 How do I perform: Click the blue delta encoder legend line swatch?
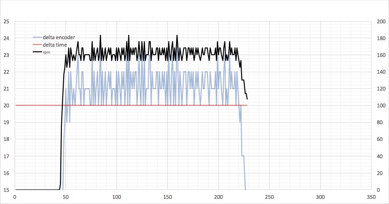37,37
